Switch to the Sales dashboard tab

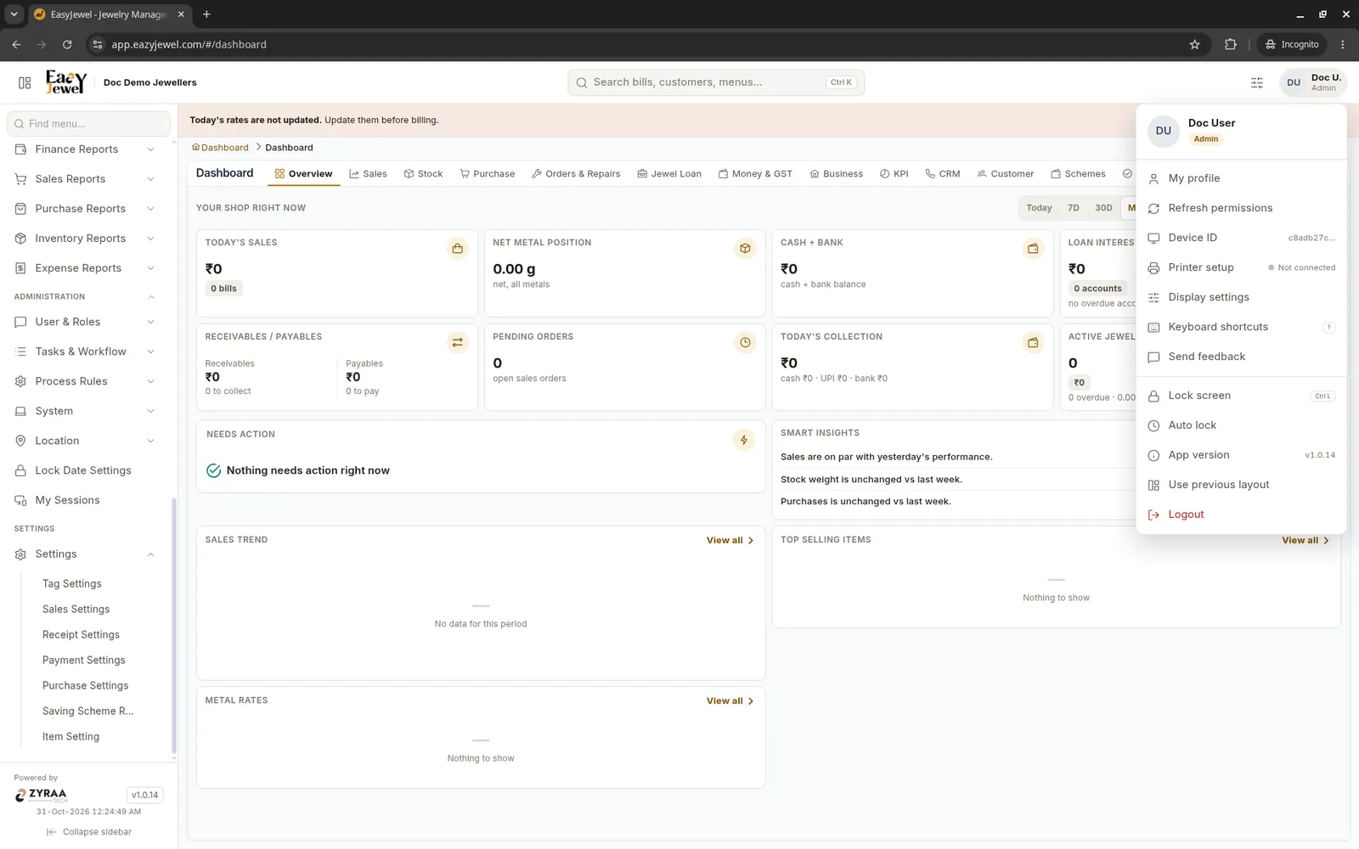(x=368, y=174)
